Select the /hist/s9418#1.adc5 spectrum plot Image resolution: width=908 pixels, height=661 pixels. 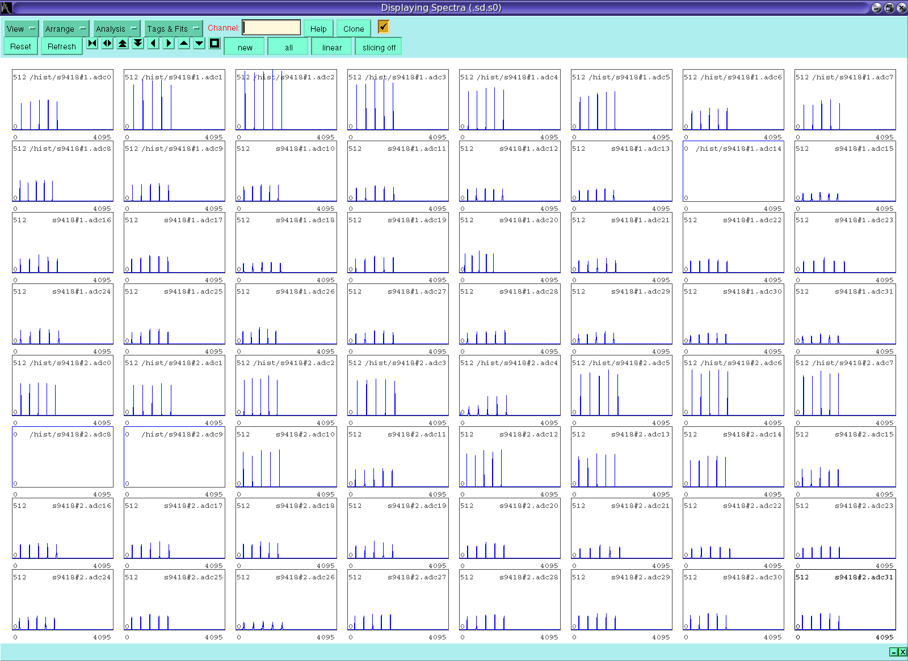[x=621, y=100]
